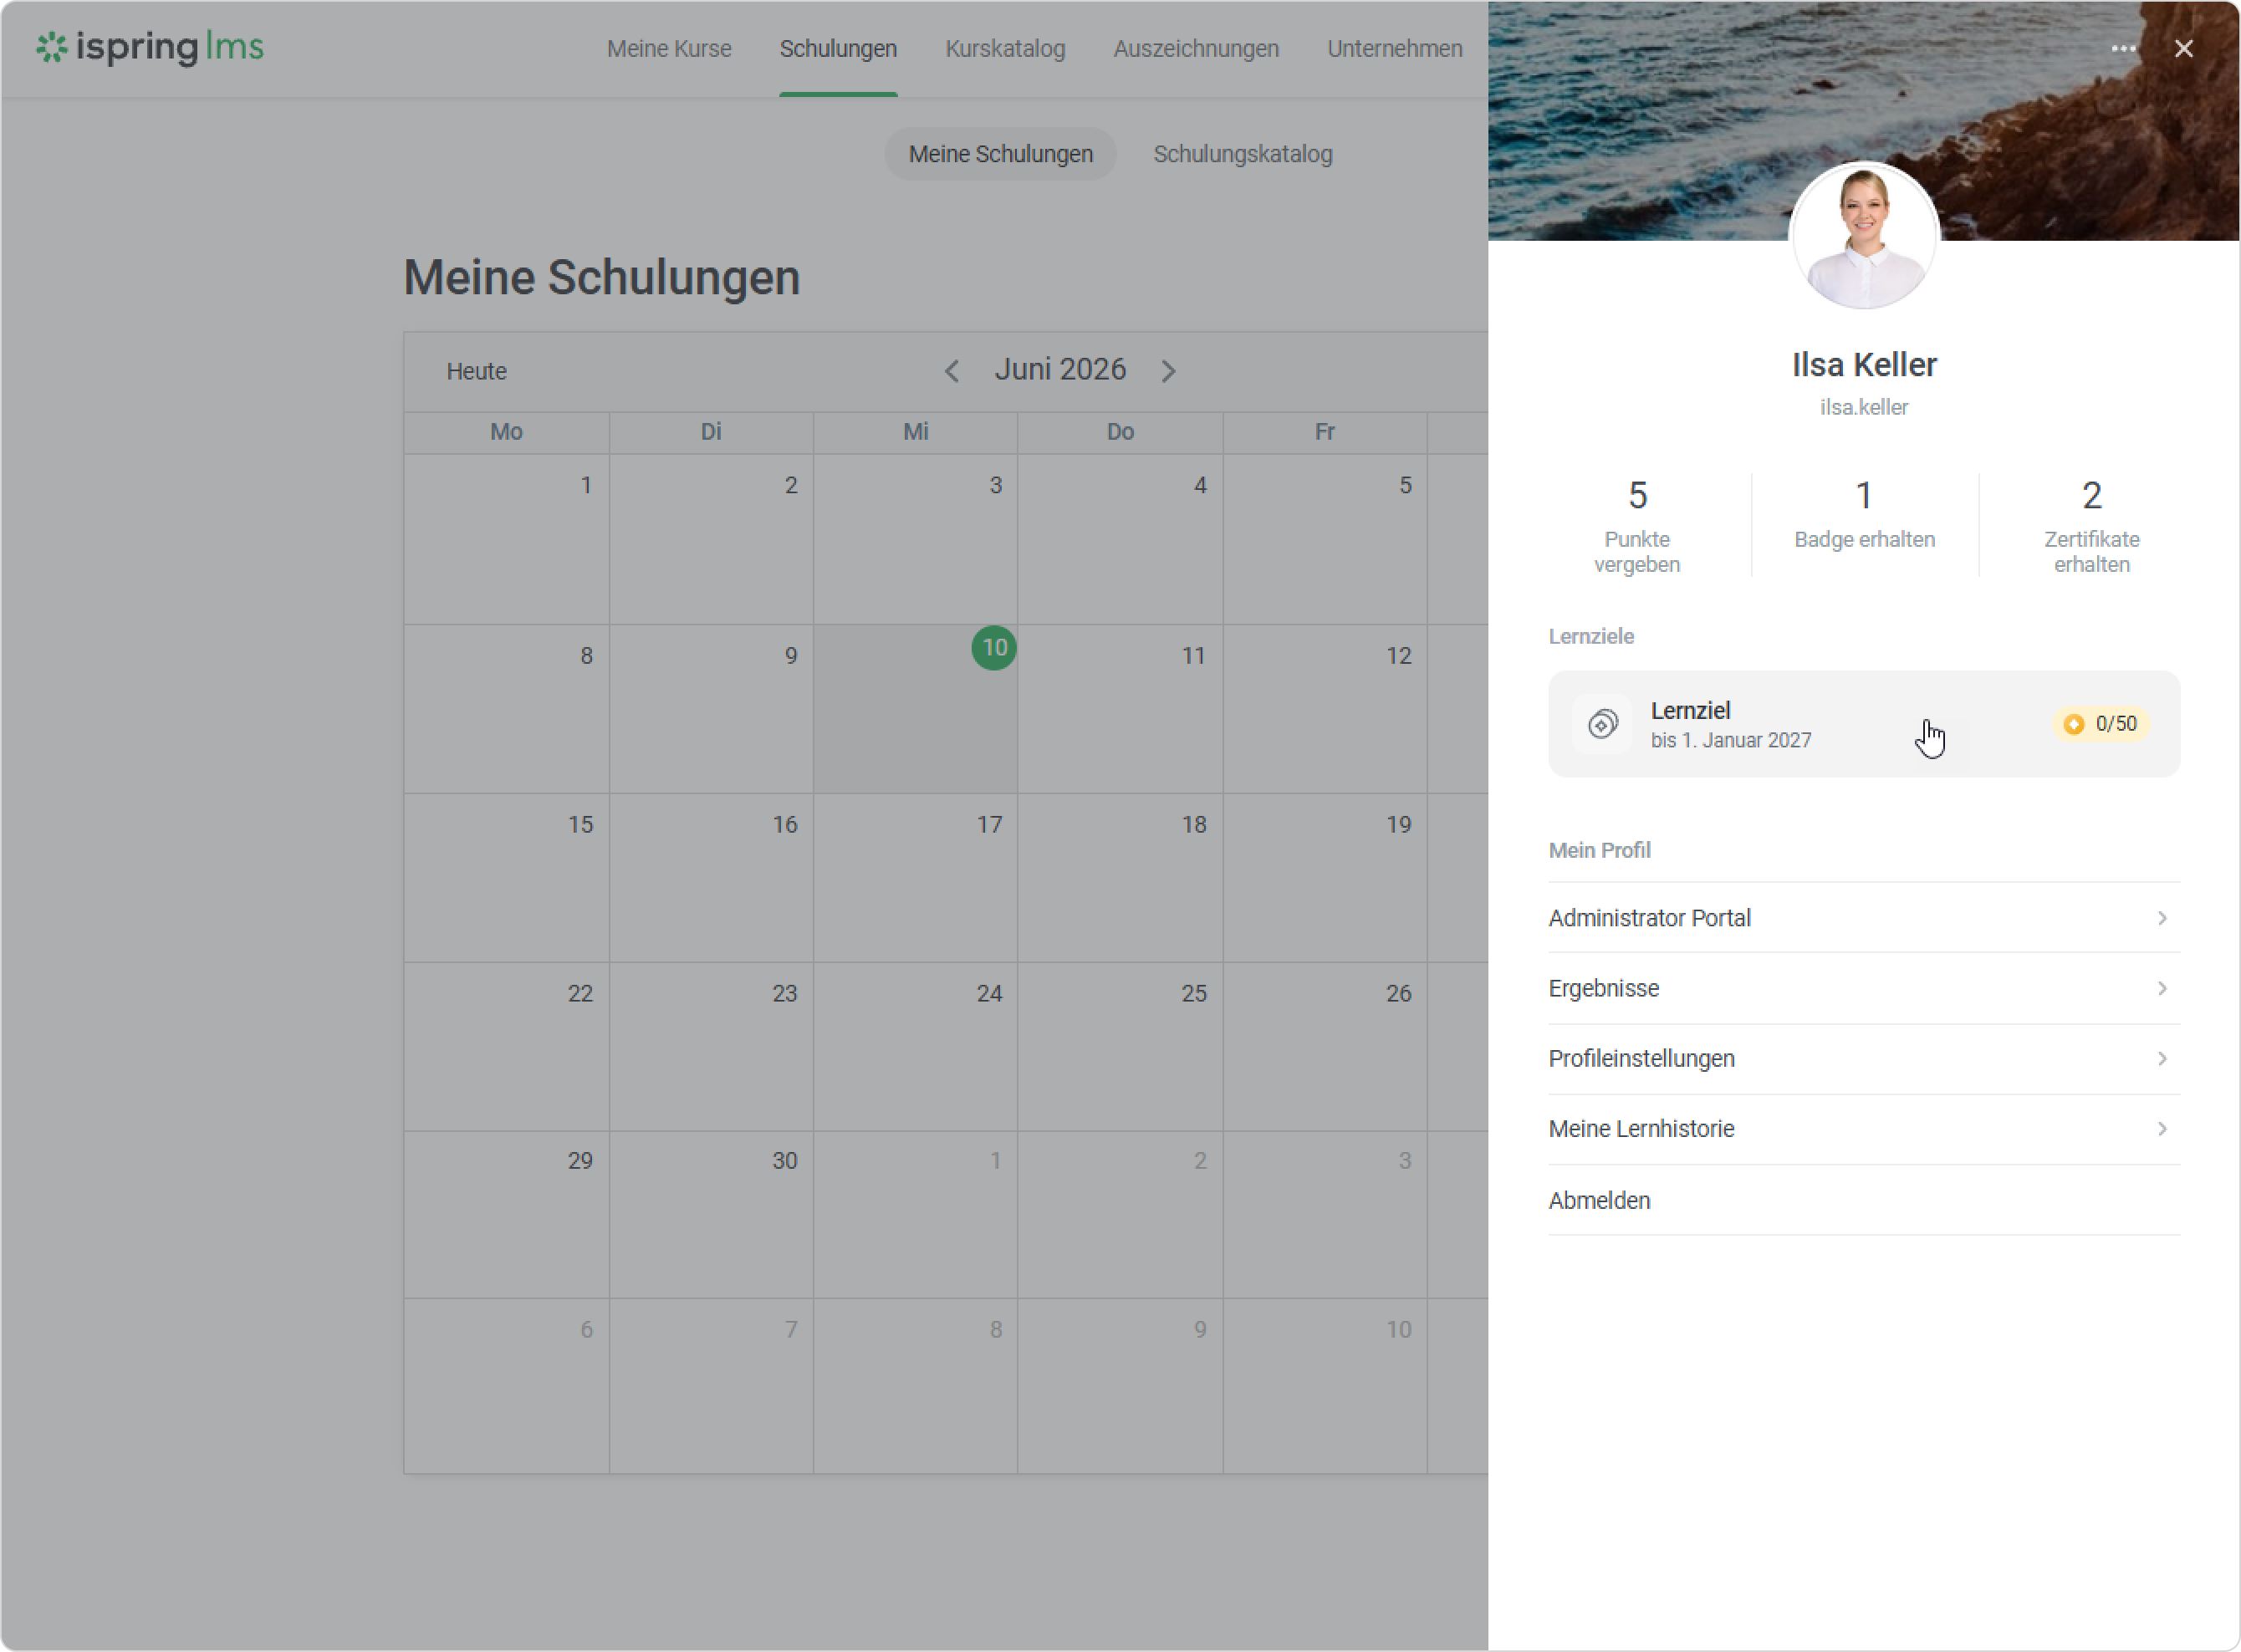Select the Meine Schulungen sub-tab

pos(1000,154)
